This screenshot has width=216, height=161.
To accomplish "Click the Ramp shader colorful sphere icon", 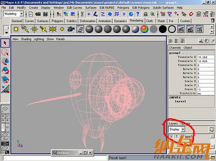I will pos(144,29).
